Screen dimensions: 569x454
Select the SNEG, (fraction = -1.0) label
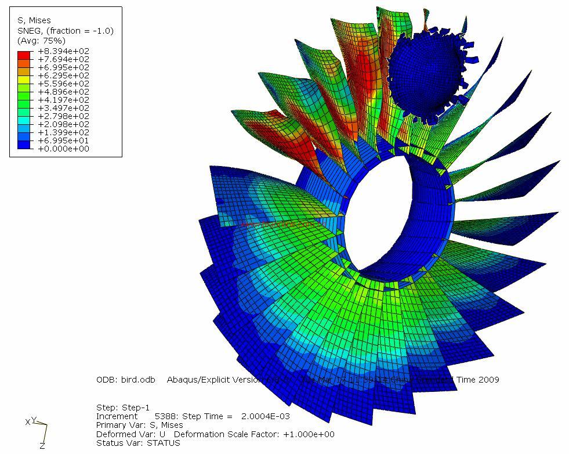tap(65, 31)
